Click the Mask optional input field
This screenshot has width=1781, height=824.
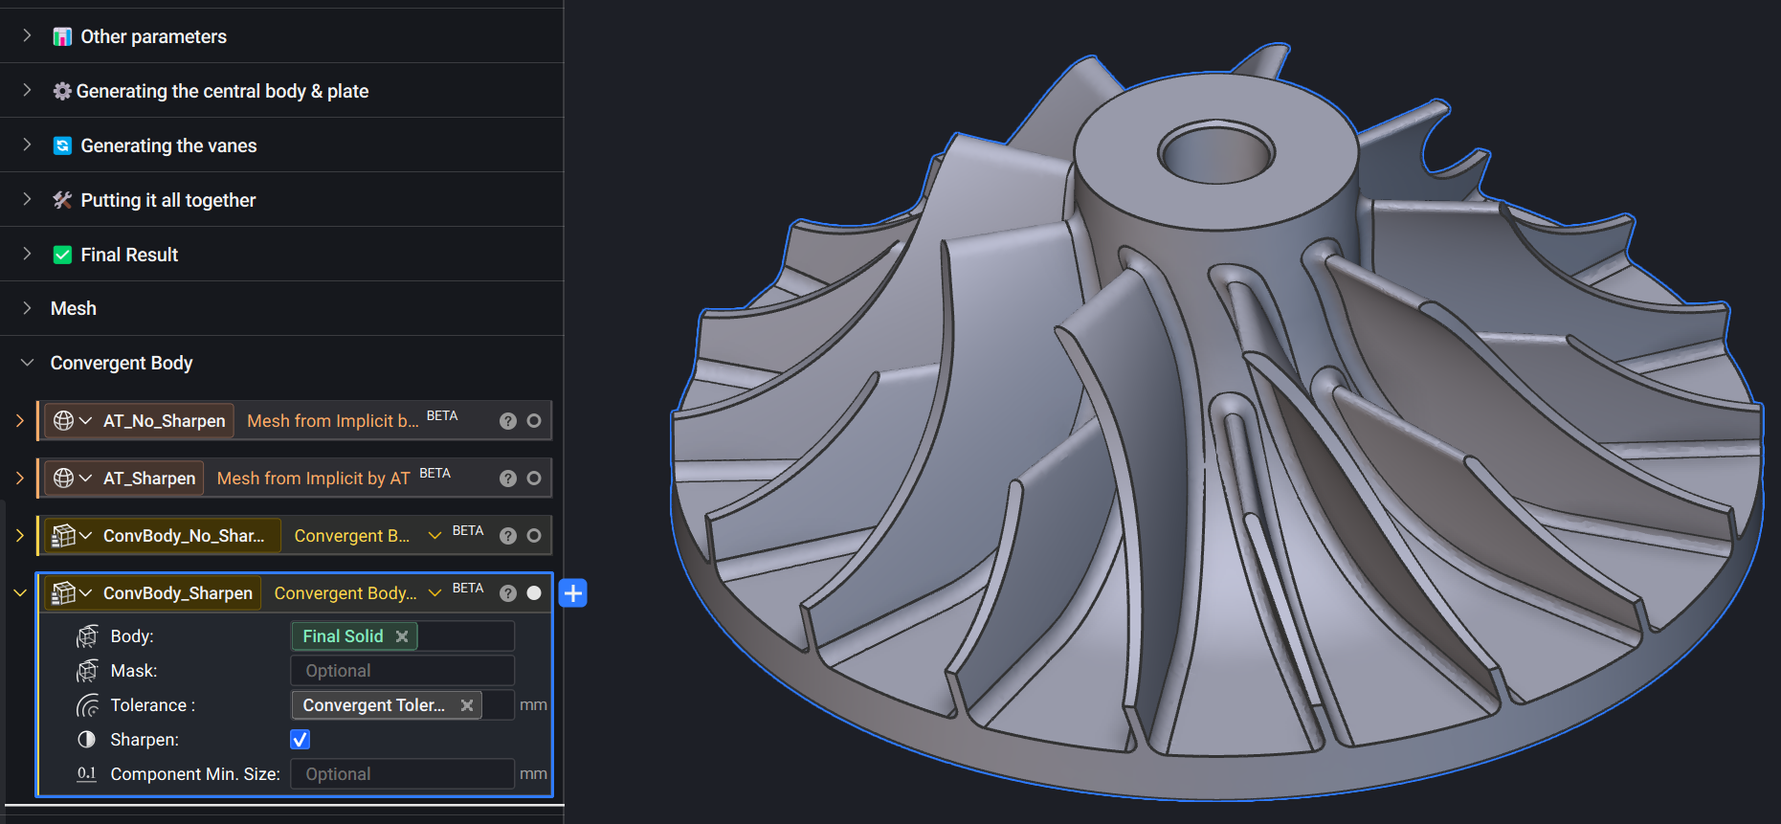[402, 671]
